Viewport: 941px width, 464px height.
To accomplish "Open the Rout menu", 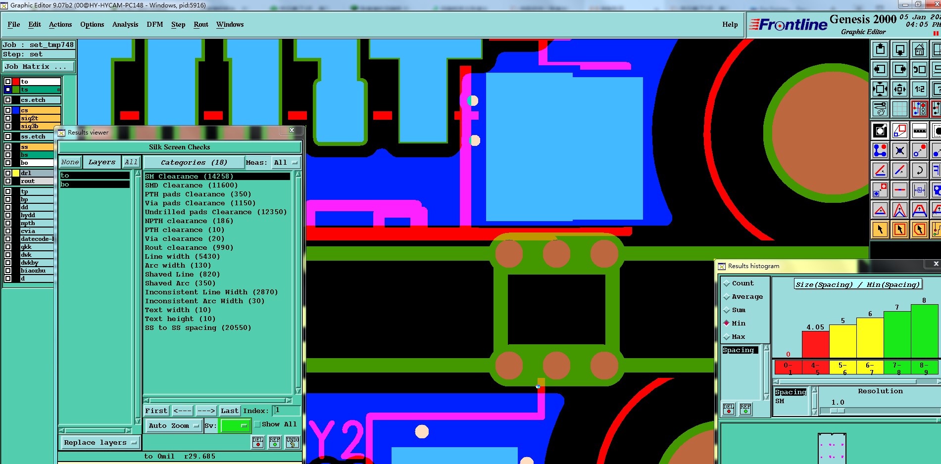I will [x=201, y=24].
